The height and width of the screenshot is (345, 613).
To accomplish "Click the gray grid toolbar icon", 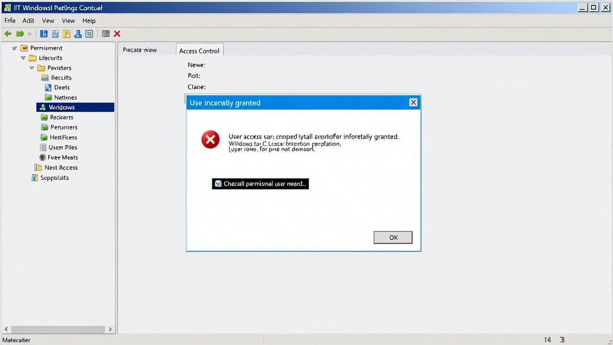I will 105,34.
